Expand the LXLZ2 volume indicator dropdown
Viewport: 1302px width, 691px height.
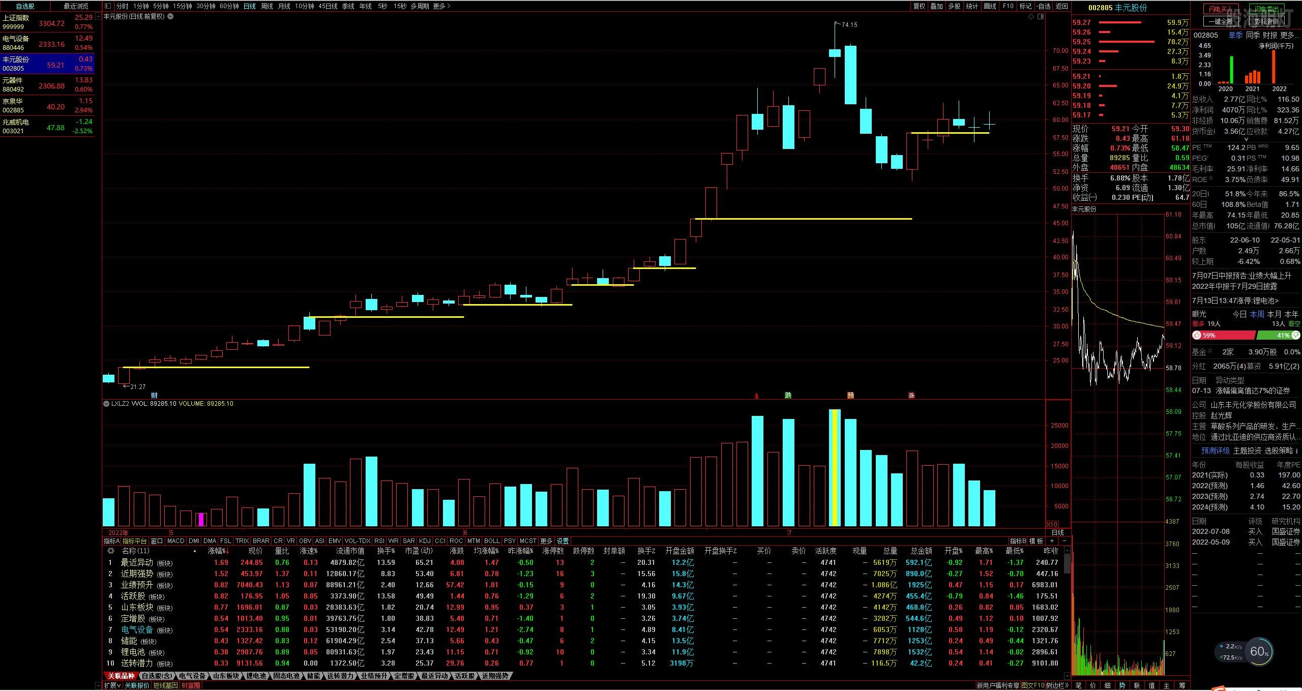(106, 404)
